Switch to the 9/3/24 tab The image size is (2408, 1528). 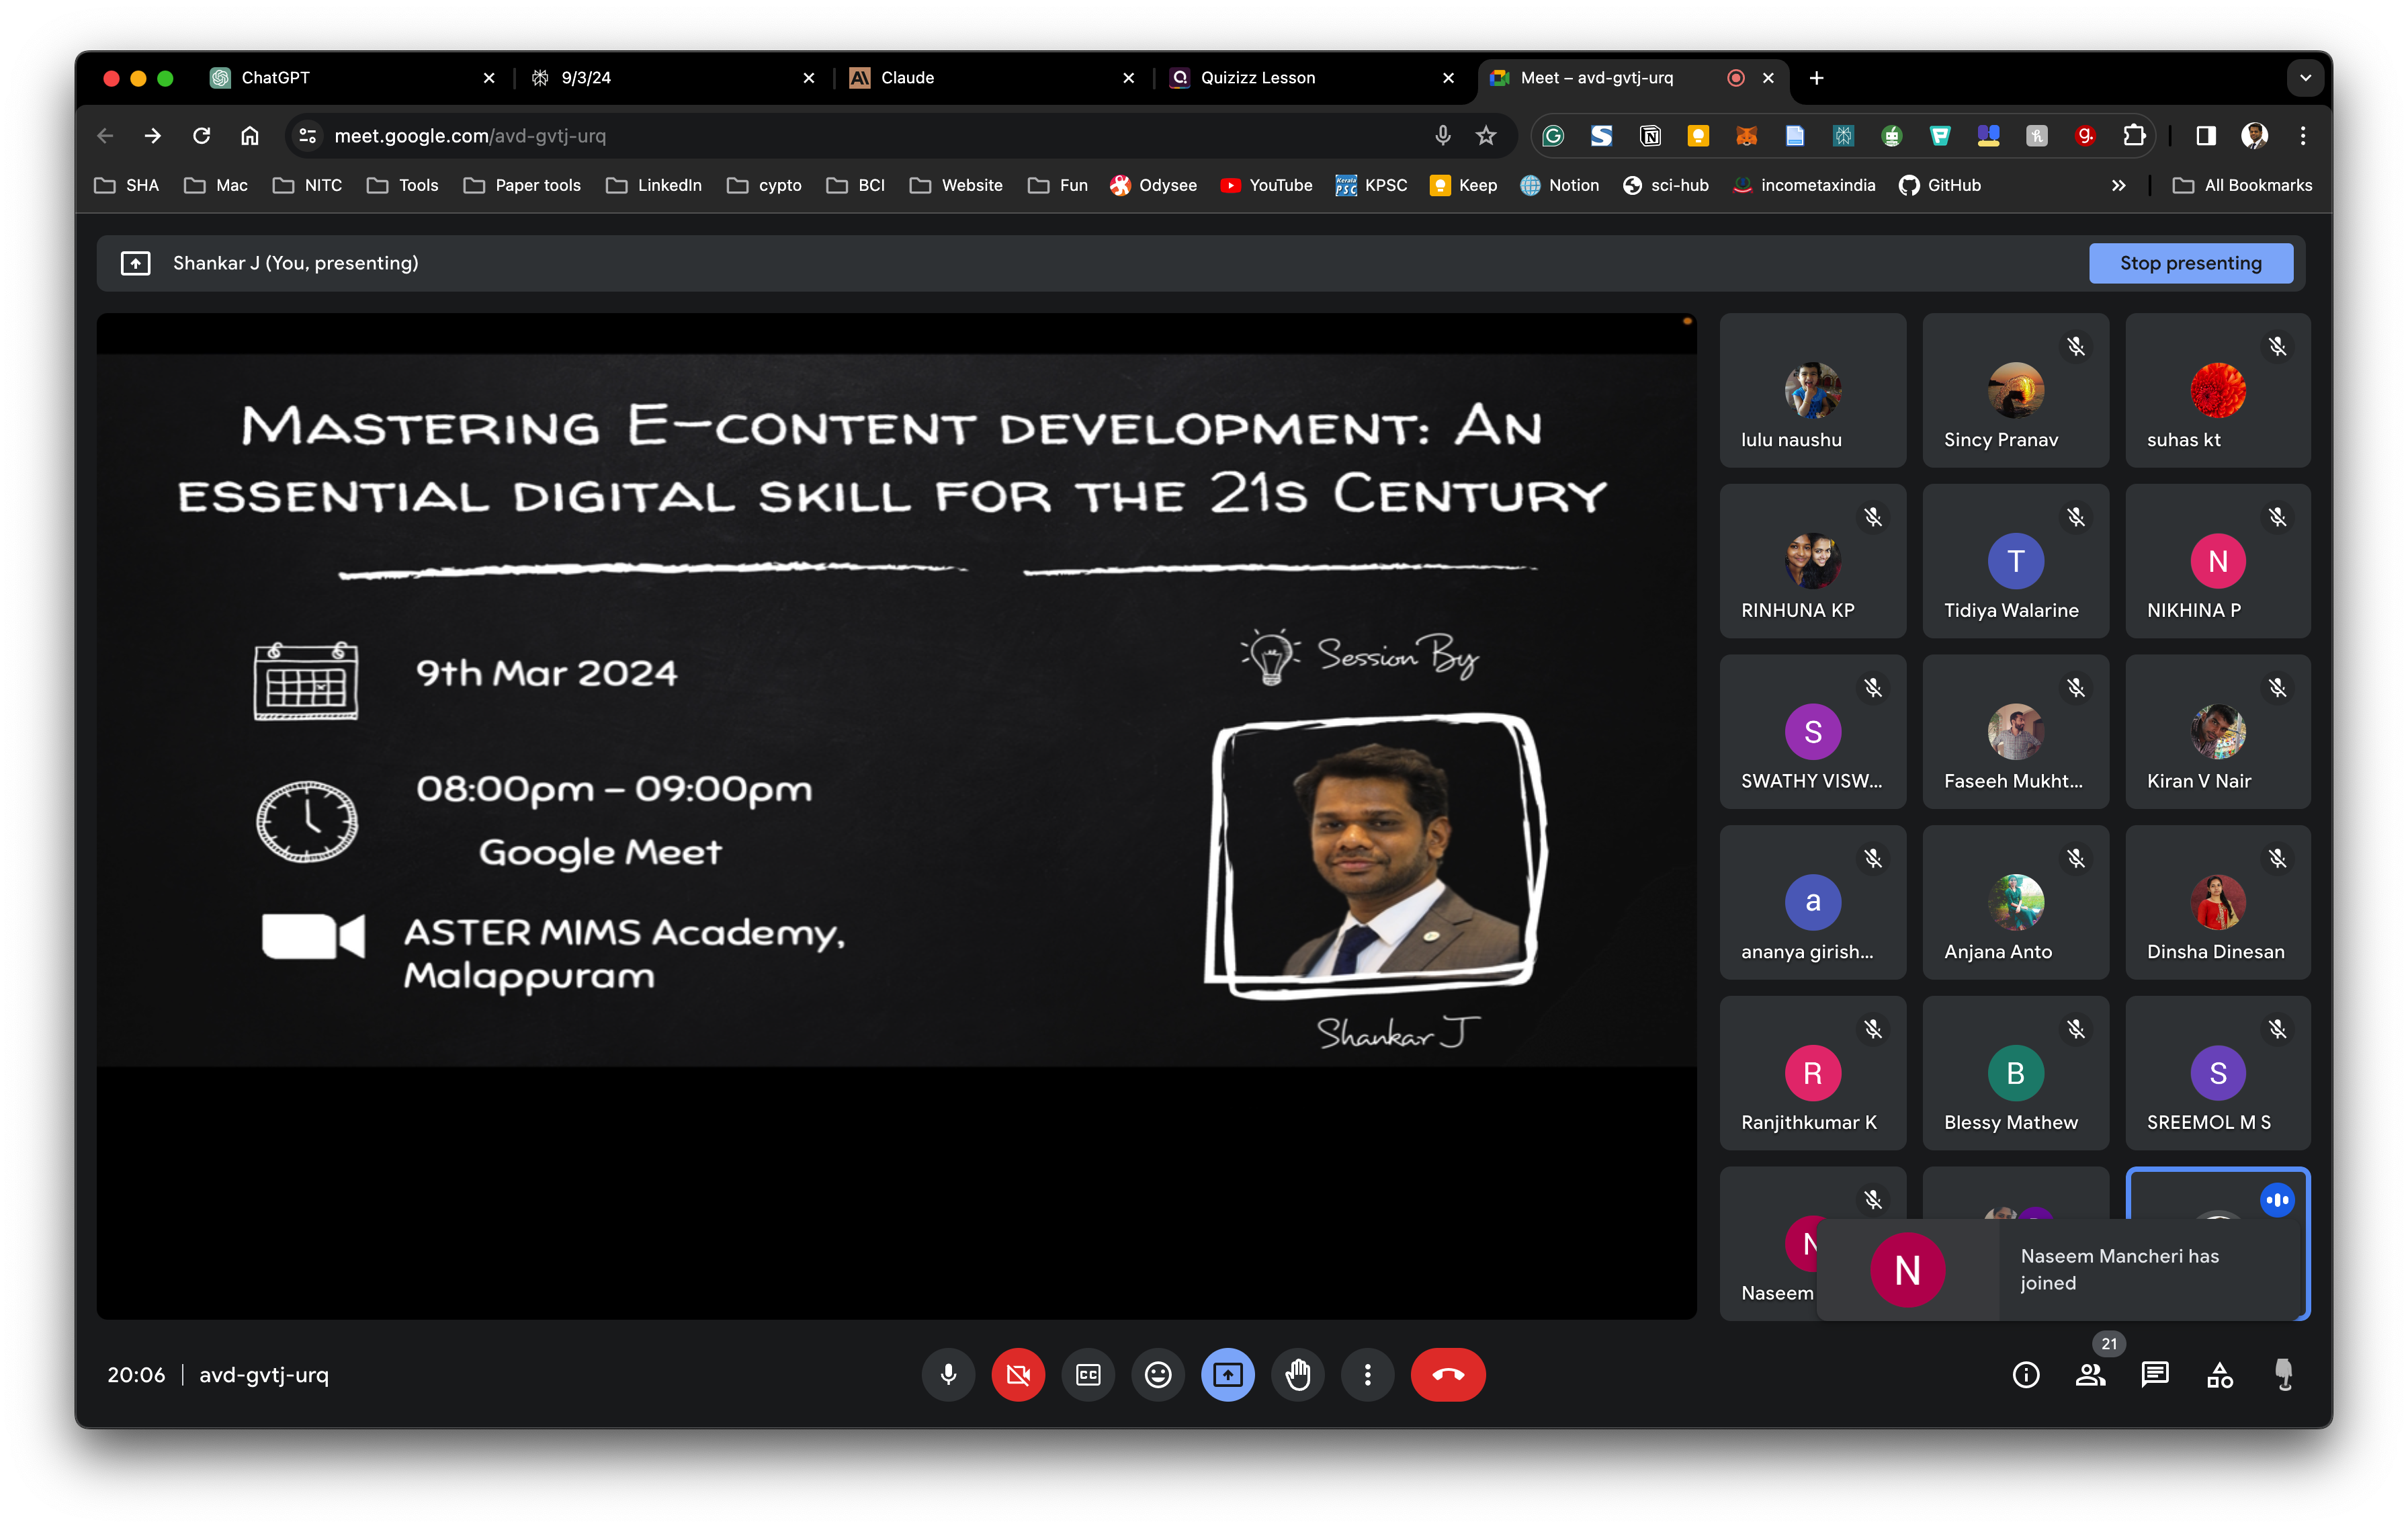pos(673,78)
